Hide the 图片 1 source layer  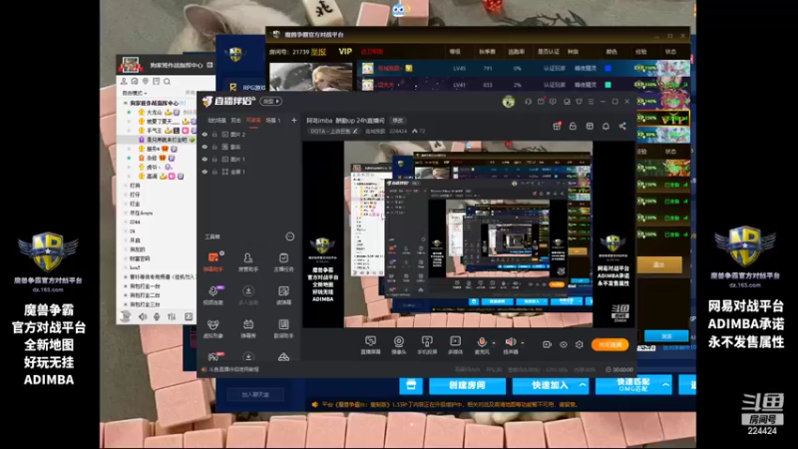205,160
